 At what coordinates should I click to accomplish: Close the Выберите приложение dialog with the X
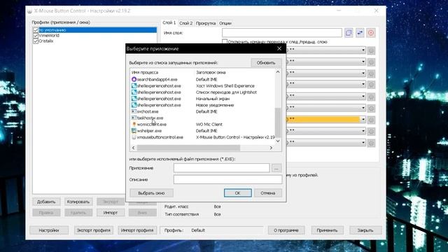point(279,48)
